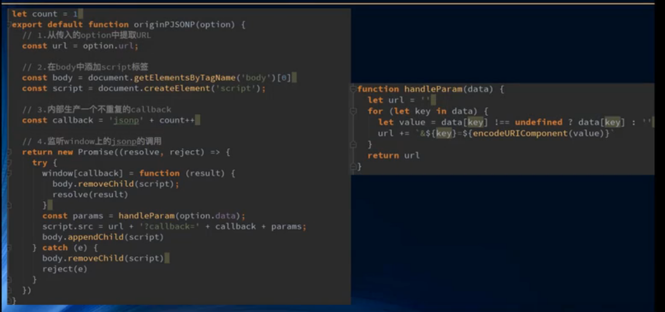Viewport: 665px width, 312px height.
Task: Click 'resolve(result)' call
Action: [90, 195]
